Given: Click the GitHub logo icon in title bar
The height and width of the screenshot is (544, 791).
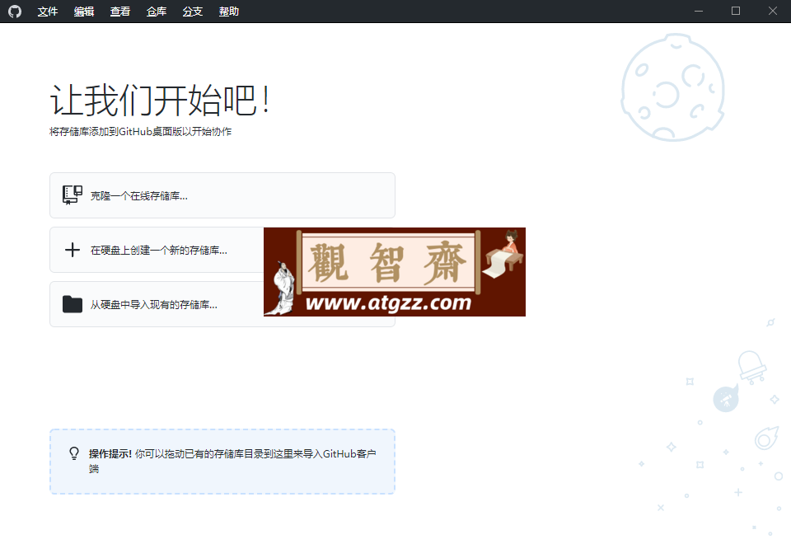Looking at the screenshot, I should click(15, 11).
